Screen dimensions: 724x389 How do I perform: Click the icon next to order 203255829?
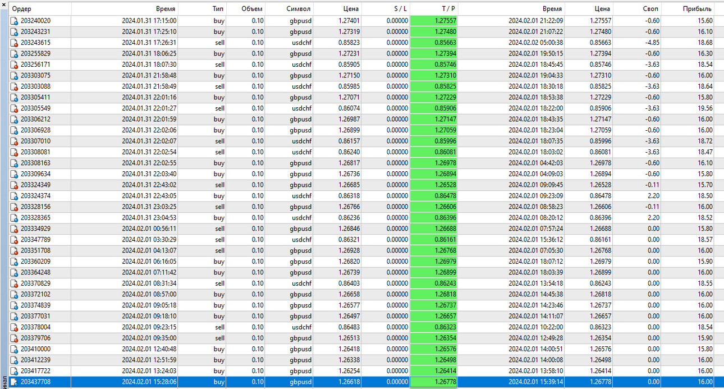click(15, 53)
